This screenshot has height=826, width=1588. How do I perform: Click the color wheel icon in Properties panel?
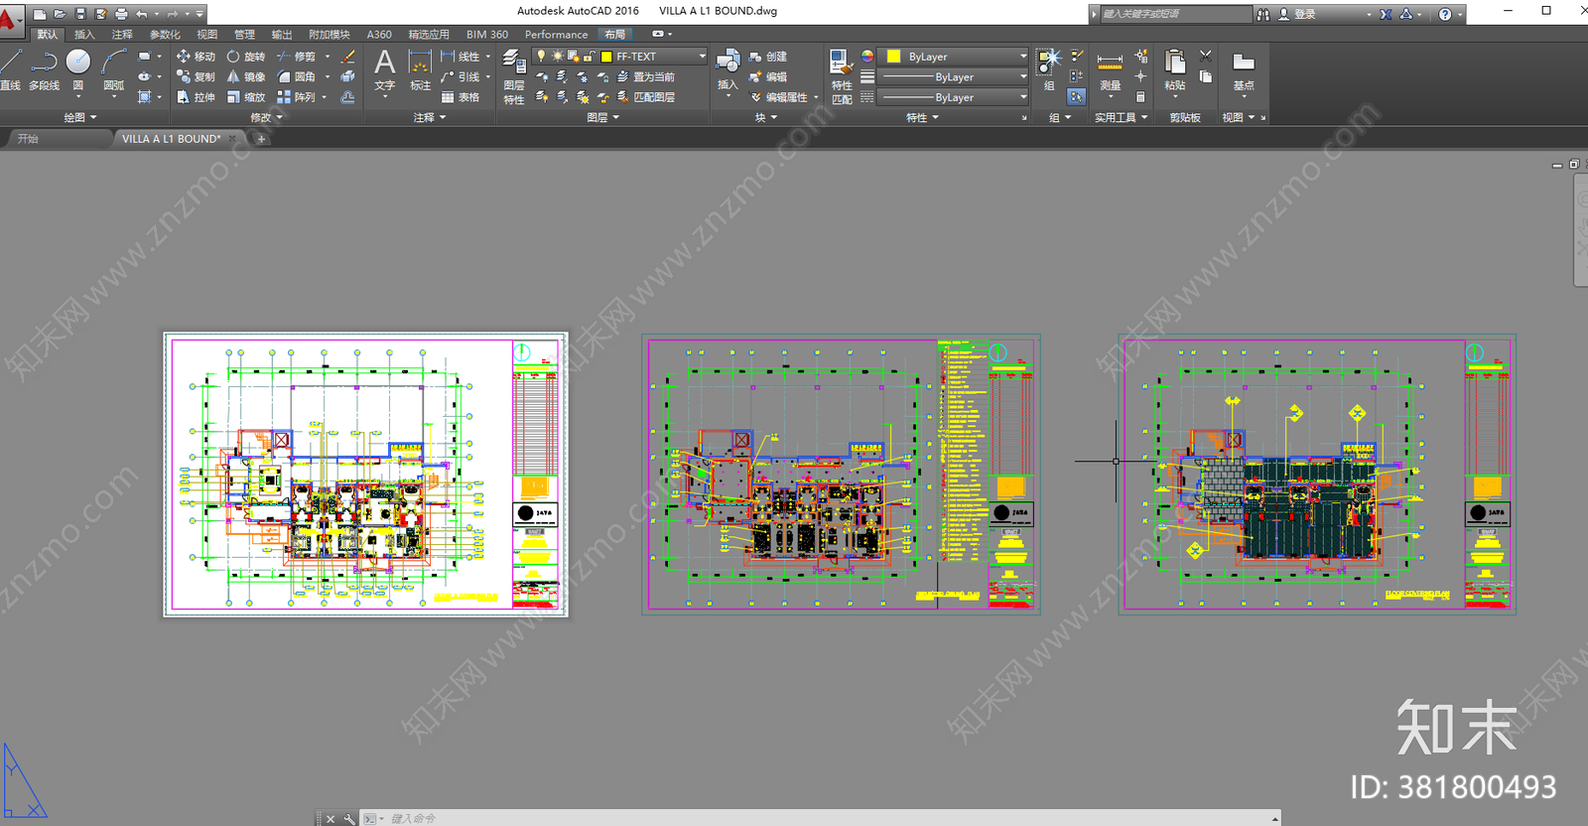[x=867, y=57]
